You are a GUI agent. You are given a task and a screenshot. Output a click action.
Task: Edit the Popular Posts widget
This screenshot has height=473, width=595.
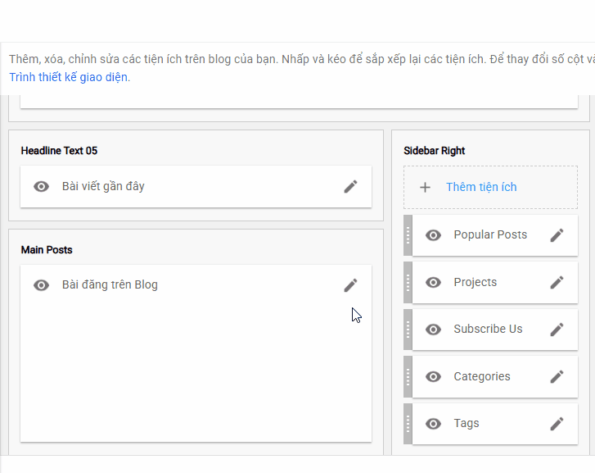(557, 235)
